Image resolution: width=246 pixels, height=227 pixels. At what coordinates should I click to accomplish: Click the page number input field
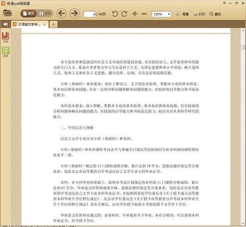click(89, 14)
